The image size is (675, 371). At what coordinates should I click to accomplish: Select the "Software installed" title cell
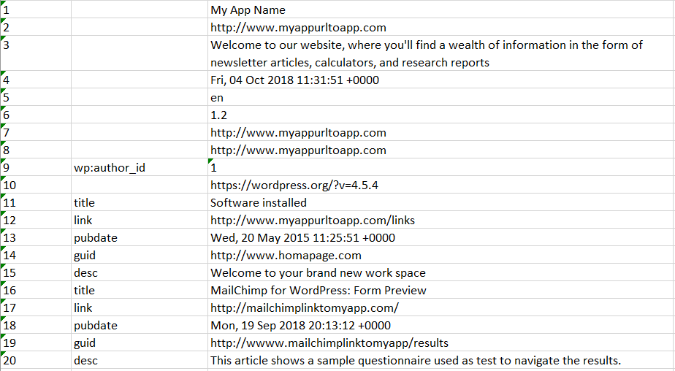259,203
